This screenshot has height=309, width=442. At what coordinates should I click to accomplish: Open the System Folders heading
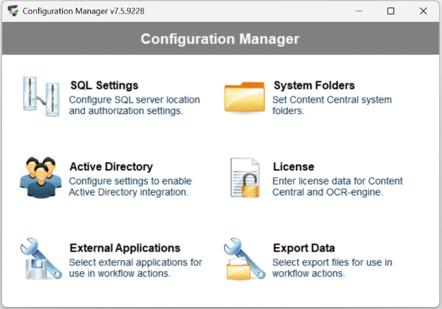(314, 85)
